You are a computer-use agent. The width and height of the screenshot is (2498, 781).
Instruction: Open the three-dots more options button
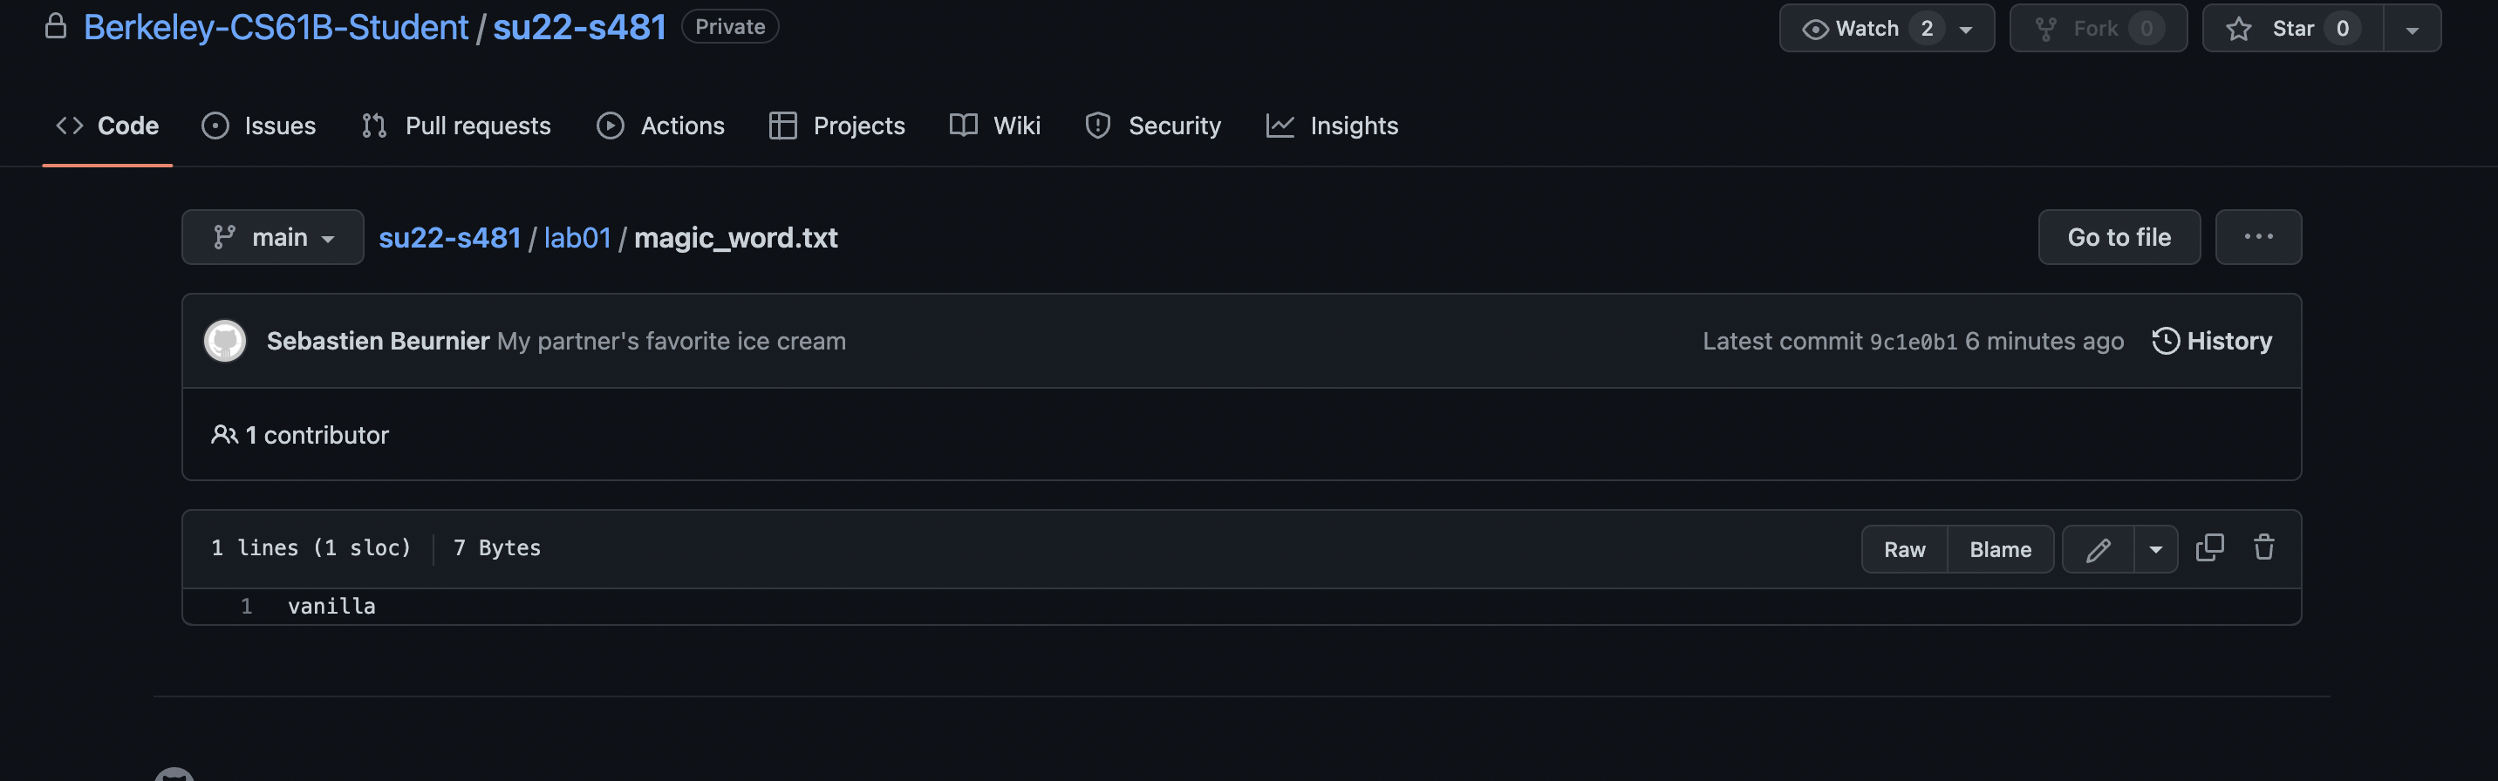pos(2257,237)
